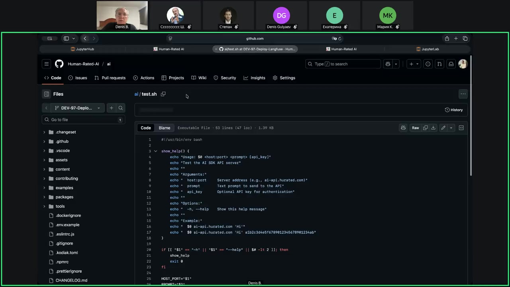Collapse the Files tree side panel

coord(47,94)
